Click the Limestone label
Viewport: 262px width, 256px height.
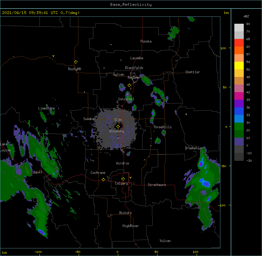pos(47,108)
